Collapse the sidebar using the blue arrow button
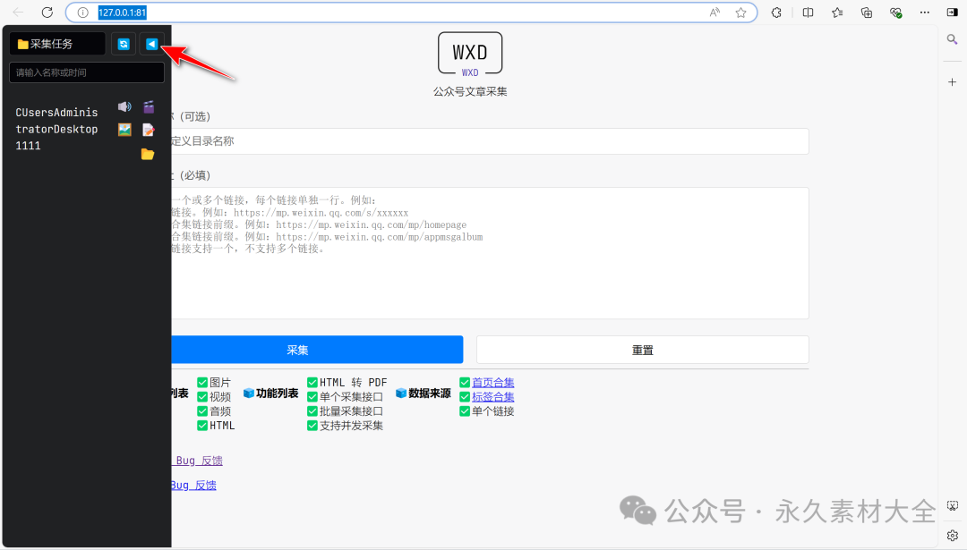The height and width of the screenshot is (550, 967). (151, 43)
